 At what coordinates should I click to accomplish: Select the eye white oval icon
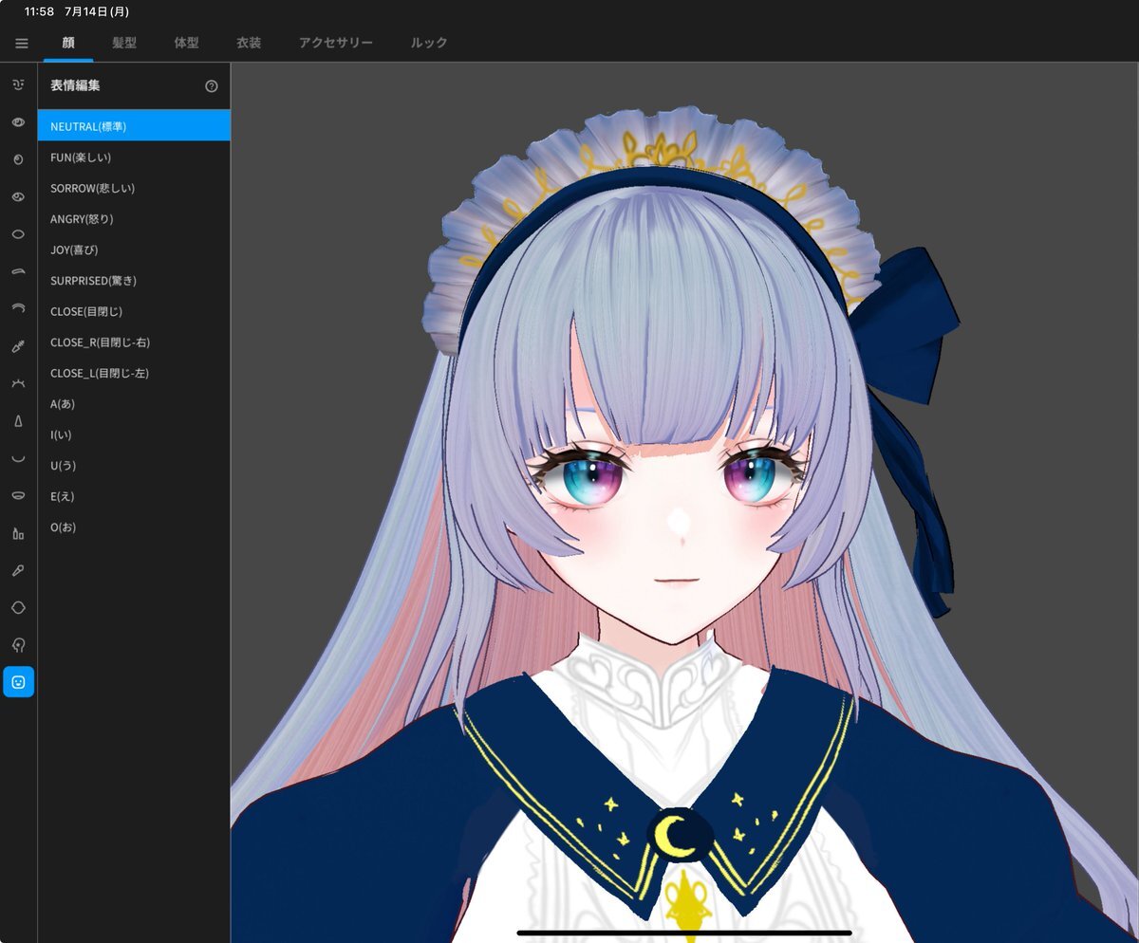click(18, 234)
